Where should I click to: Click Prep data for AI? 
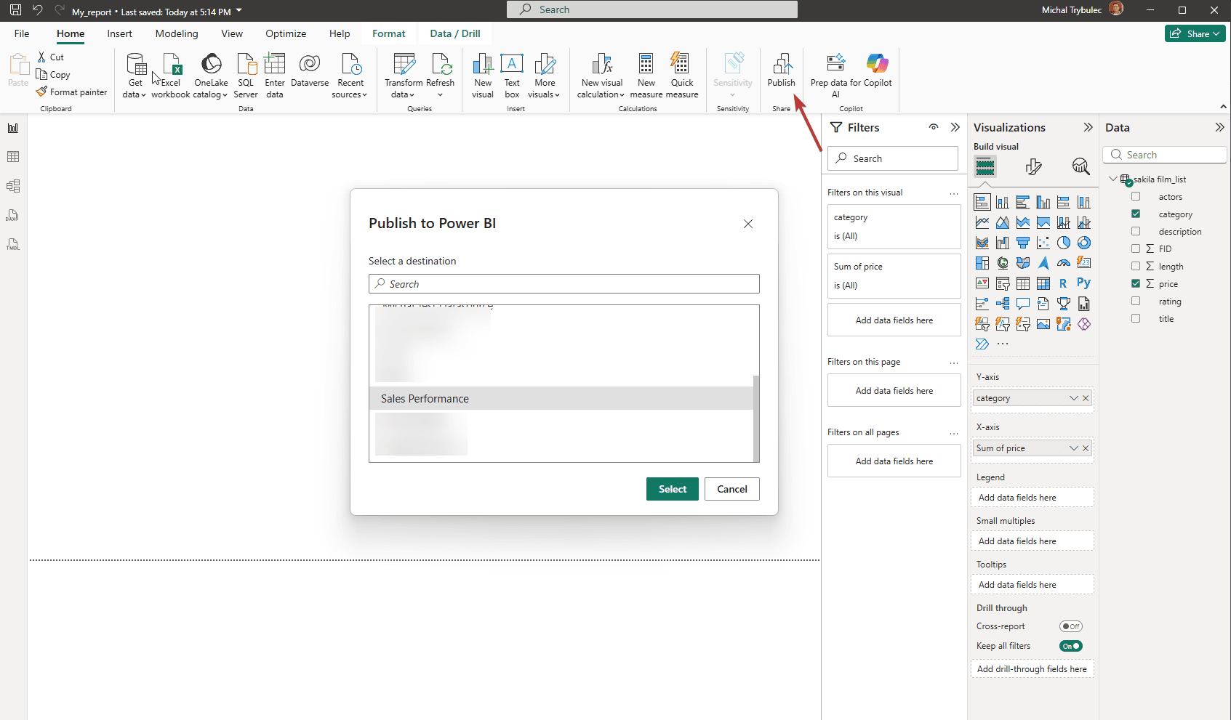click(x=835, y=75)
